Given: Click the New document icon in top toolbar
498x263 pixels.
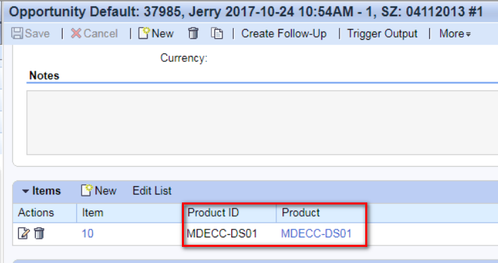Looking at the screenshot, I should click(144, 33).
